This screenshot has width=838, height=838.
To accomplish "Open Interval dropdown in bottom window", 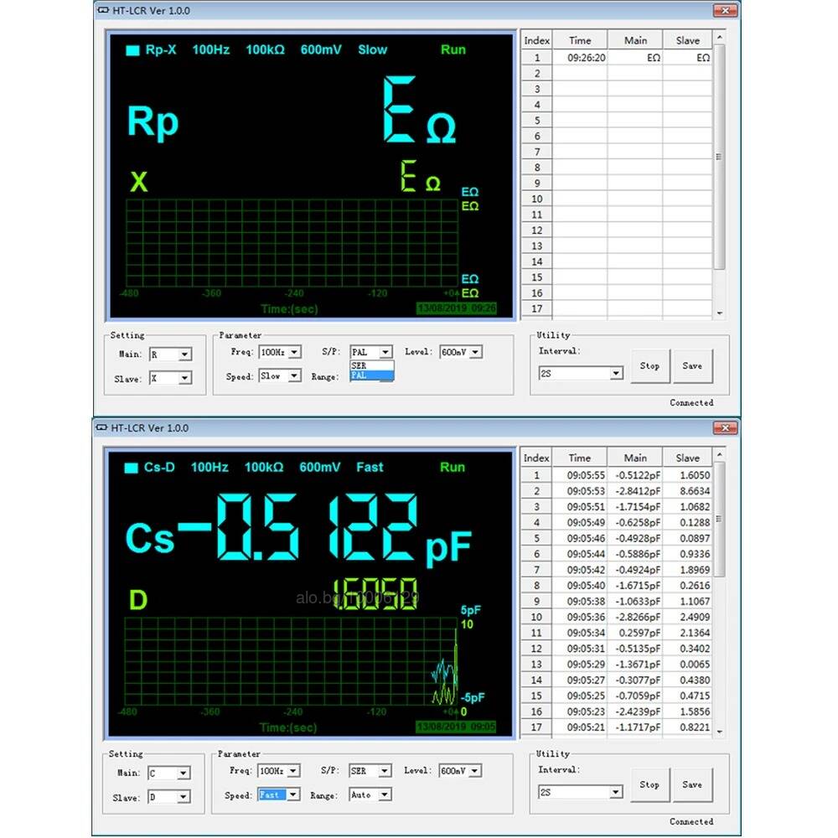I will pos(581,792).
